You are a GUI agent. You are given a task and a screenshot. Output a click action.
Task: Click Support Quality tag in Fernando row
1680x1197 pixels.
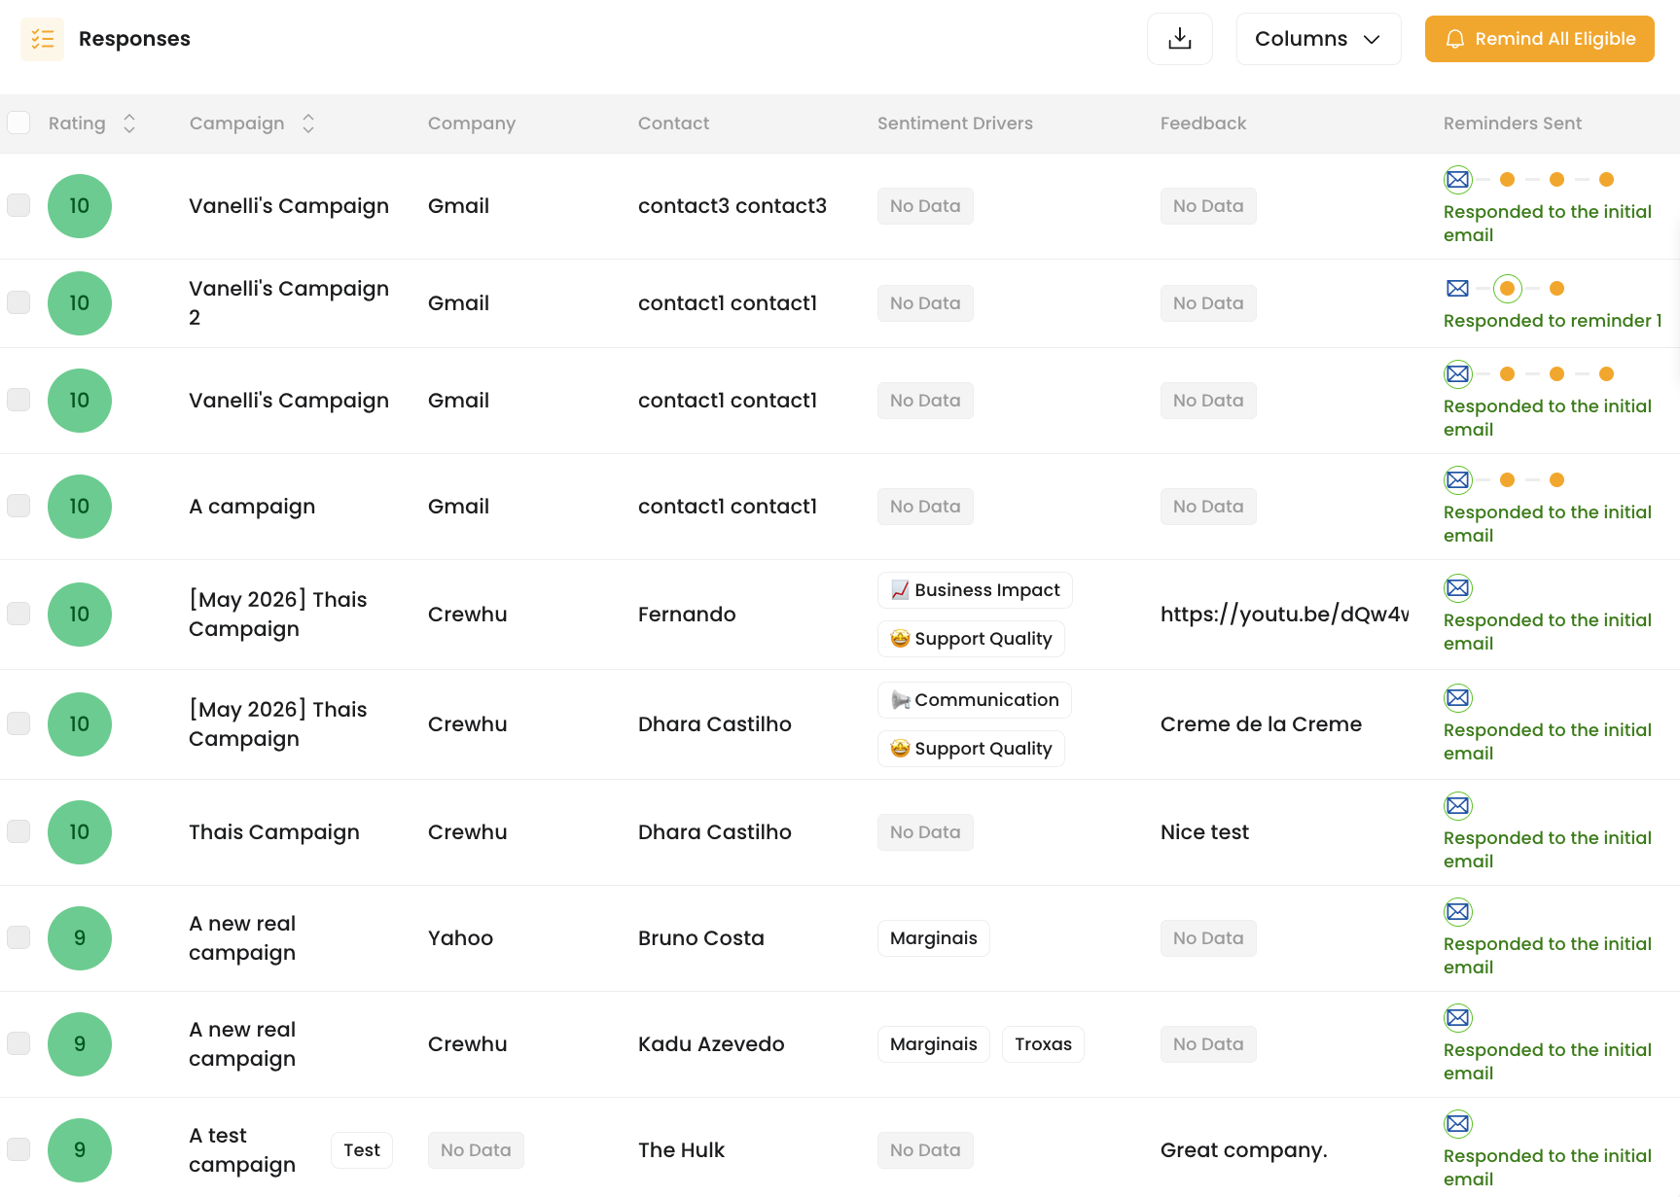[x=971, y=639]
